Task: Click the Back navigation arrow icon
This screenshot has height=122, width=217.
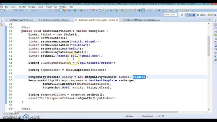Action: 184,11
